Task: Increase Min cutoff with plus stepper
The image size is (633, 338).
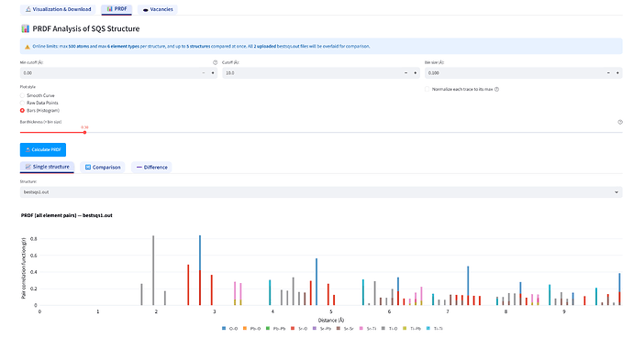Action: (213, 73)
